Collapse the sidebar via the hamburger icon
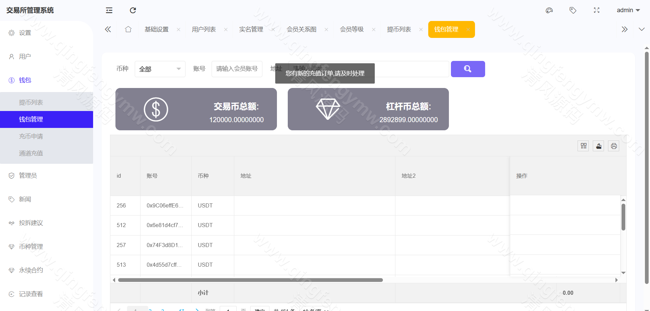The width and height of the screenshot is (650, 311). point(109,10)
